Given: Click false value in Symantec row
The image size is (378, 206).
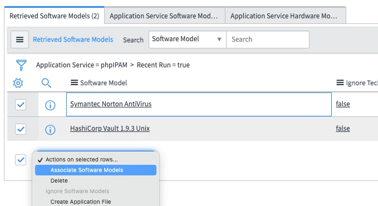Looking at the screenshot, I should click(x=343, y=104).
